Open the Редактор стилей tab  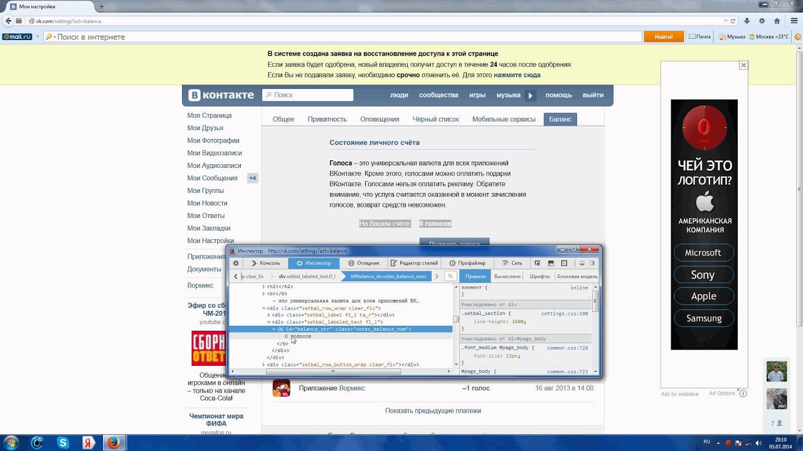point(414,263)
